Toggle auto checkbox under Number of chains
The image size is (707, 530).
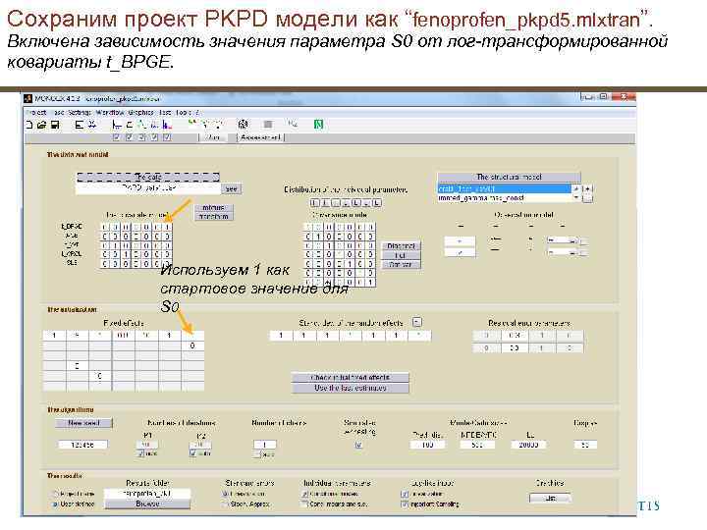(257, 454)
